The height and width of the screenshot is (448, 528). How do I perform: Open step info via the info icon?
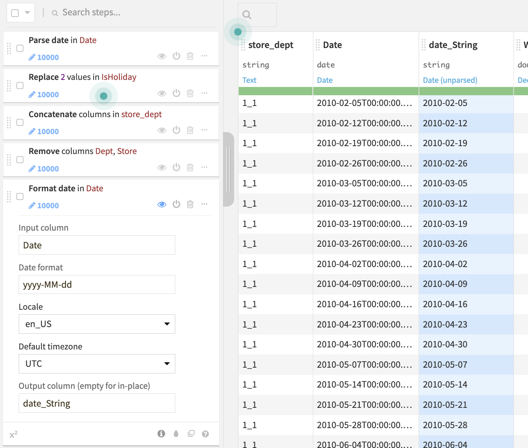(x=161, y=434)
